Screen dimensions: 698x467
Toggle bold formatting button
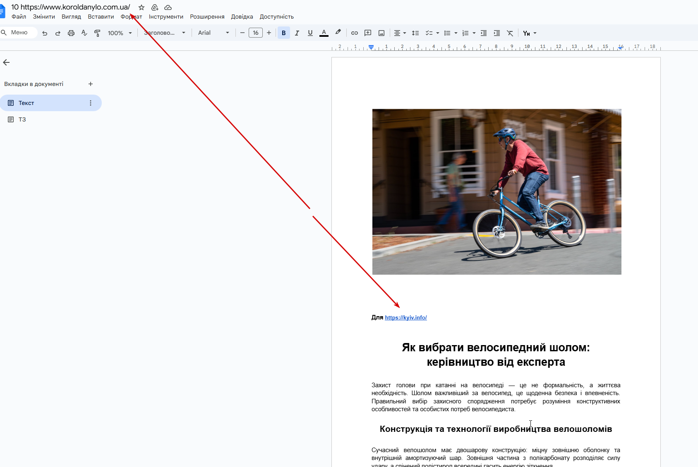tap(284, 33)
